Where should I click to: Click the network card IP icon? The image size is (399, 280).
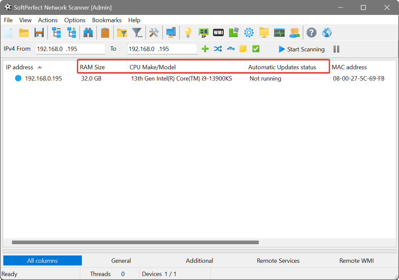[203, 32]
